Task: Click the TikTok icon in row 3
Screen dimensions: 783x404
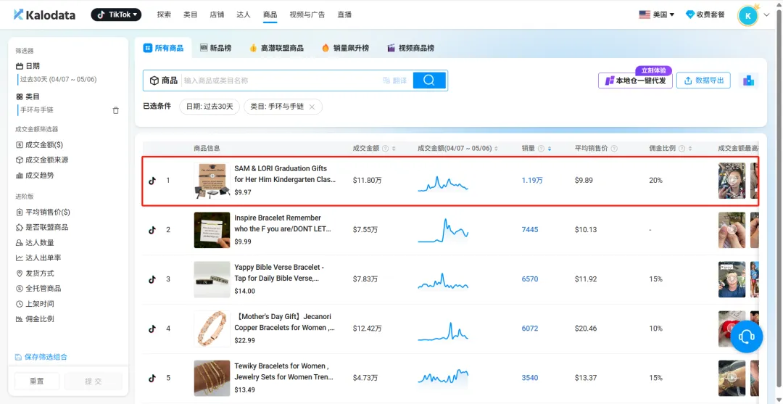Action: click(152, 279)
